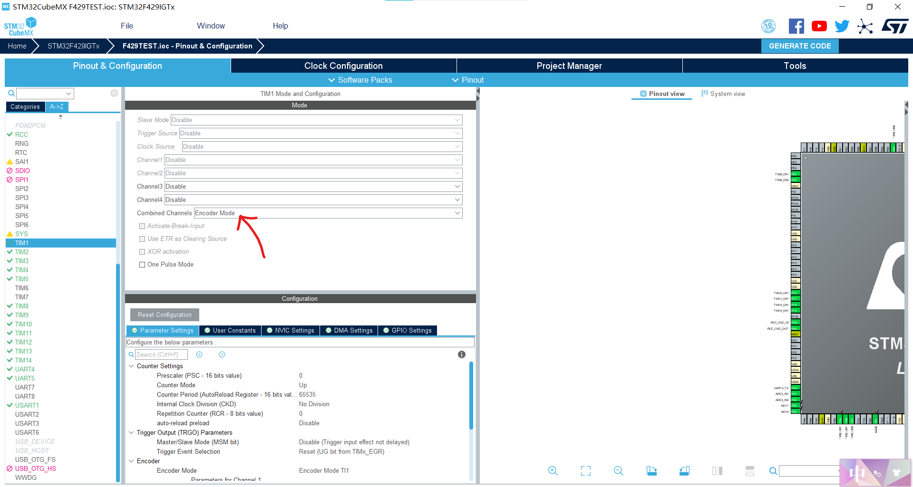Expand the Pinout dropdown menu
This screenshot has width=913, height=487.
[467, 80]
